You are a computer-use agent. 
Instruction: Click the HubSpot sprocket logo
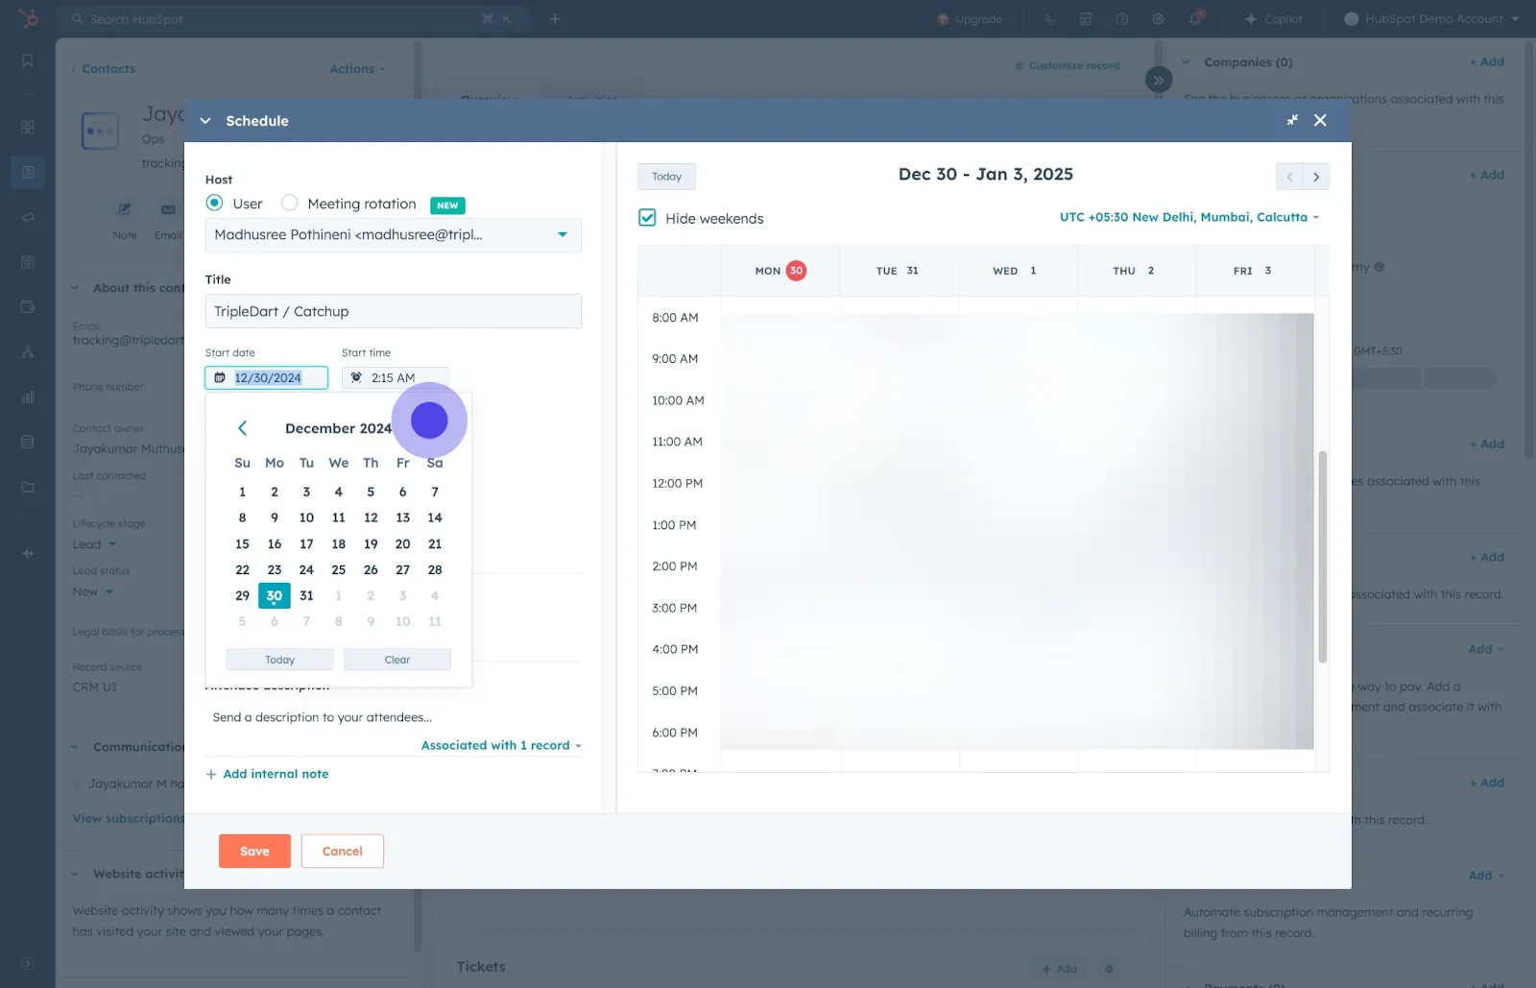(x=28, y=18)
